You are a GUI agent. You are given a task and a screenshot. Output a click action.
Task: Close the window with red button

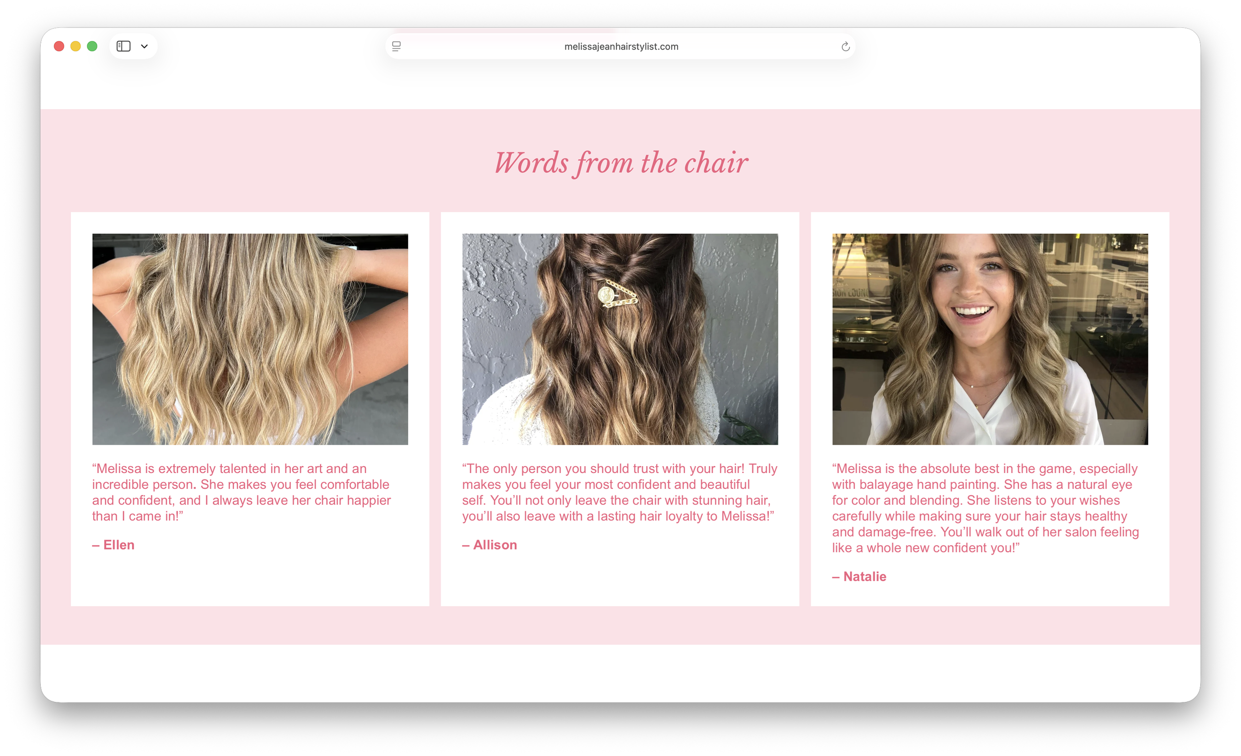coord(59,46)
